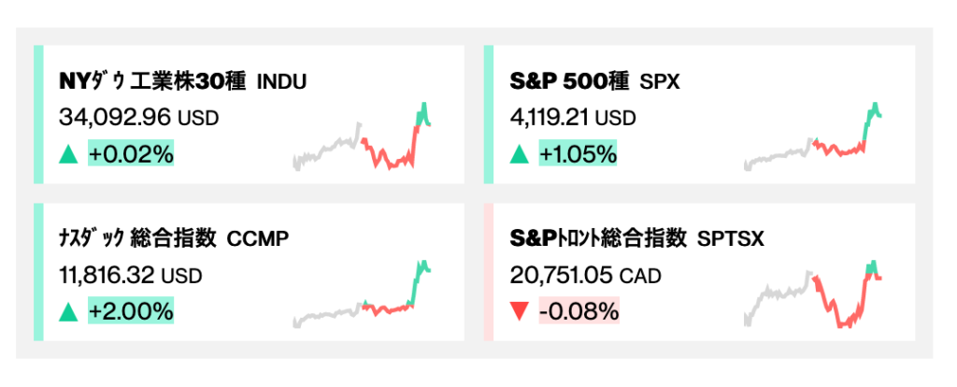Click the 20,751.05 CAD price value
957x387 pixels.
(x=586, y=276)
